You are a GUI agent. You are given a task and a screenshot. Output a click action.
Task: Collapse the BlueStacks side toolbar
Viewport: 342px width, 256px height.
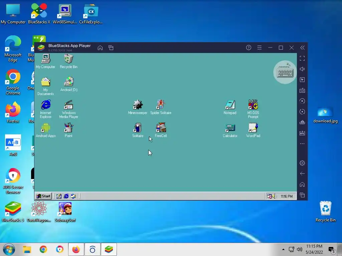pyautogui.click(x=302, y=48)
